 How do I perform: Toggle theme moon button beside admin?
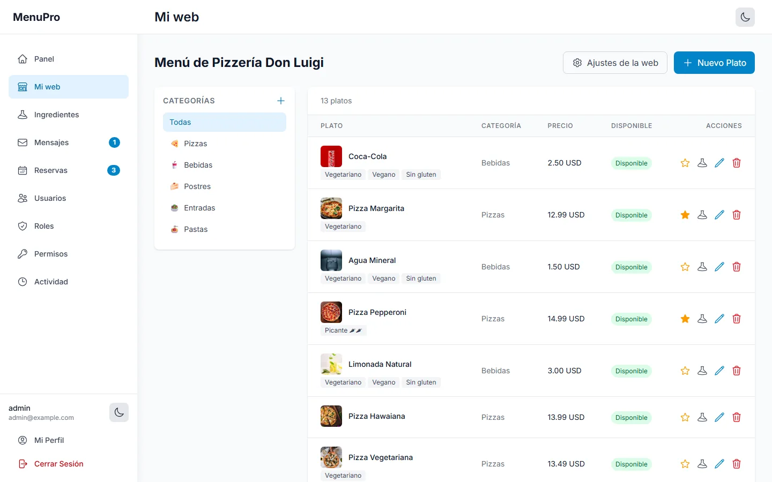[119, 412]
